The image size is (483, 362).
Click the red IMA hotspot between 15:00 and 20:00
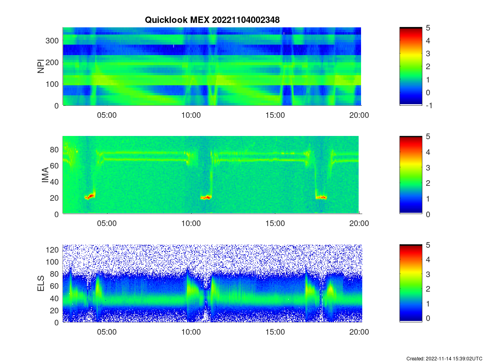pyautogui.click(x=321, y=197)
